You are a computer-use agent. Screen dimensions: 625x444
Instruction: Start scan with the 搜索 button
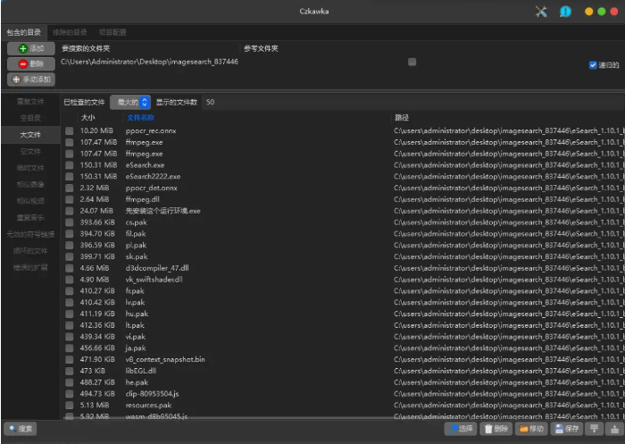(x=21, y=429)
